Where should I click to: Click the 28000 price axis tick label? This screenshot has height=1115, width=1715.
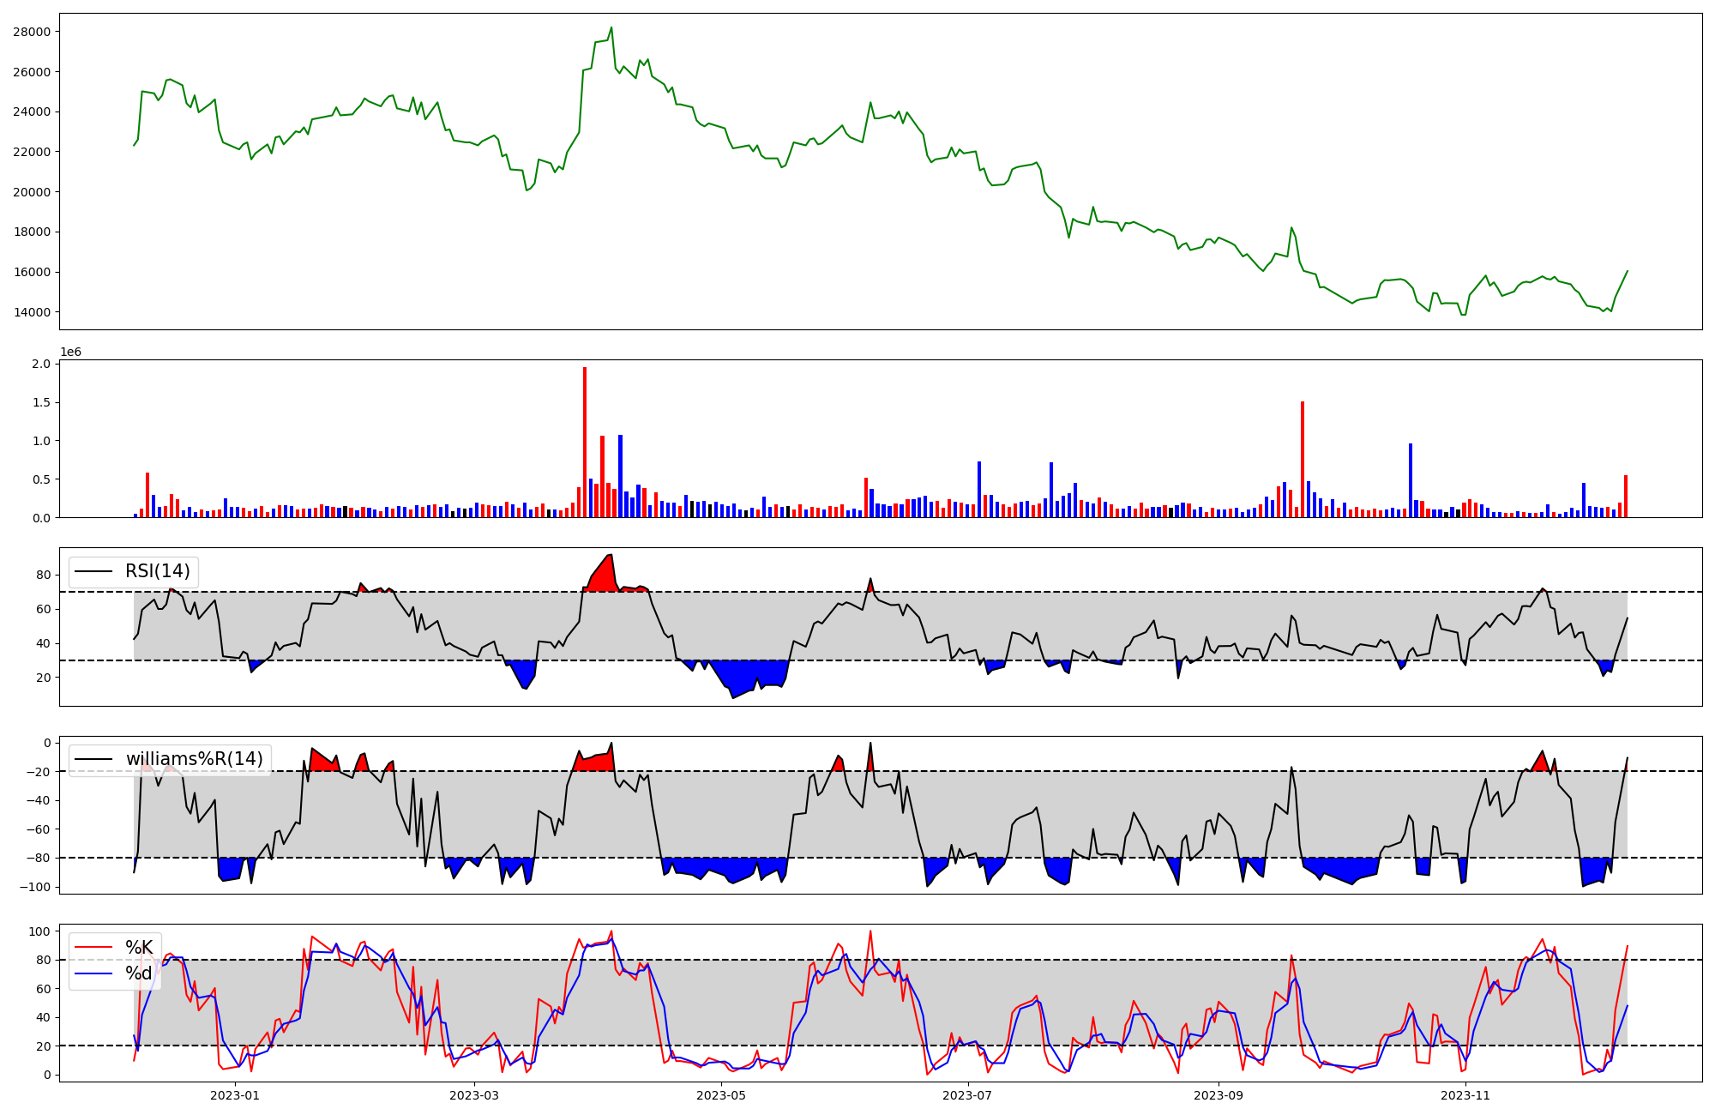[32, 32]
